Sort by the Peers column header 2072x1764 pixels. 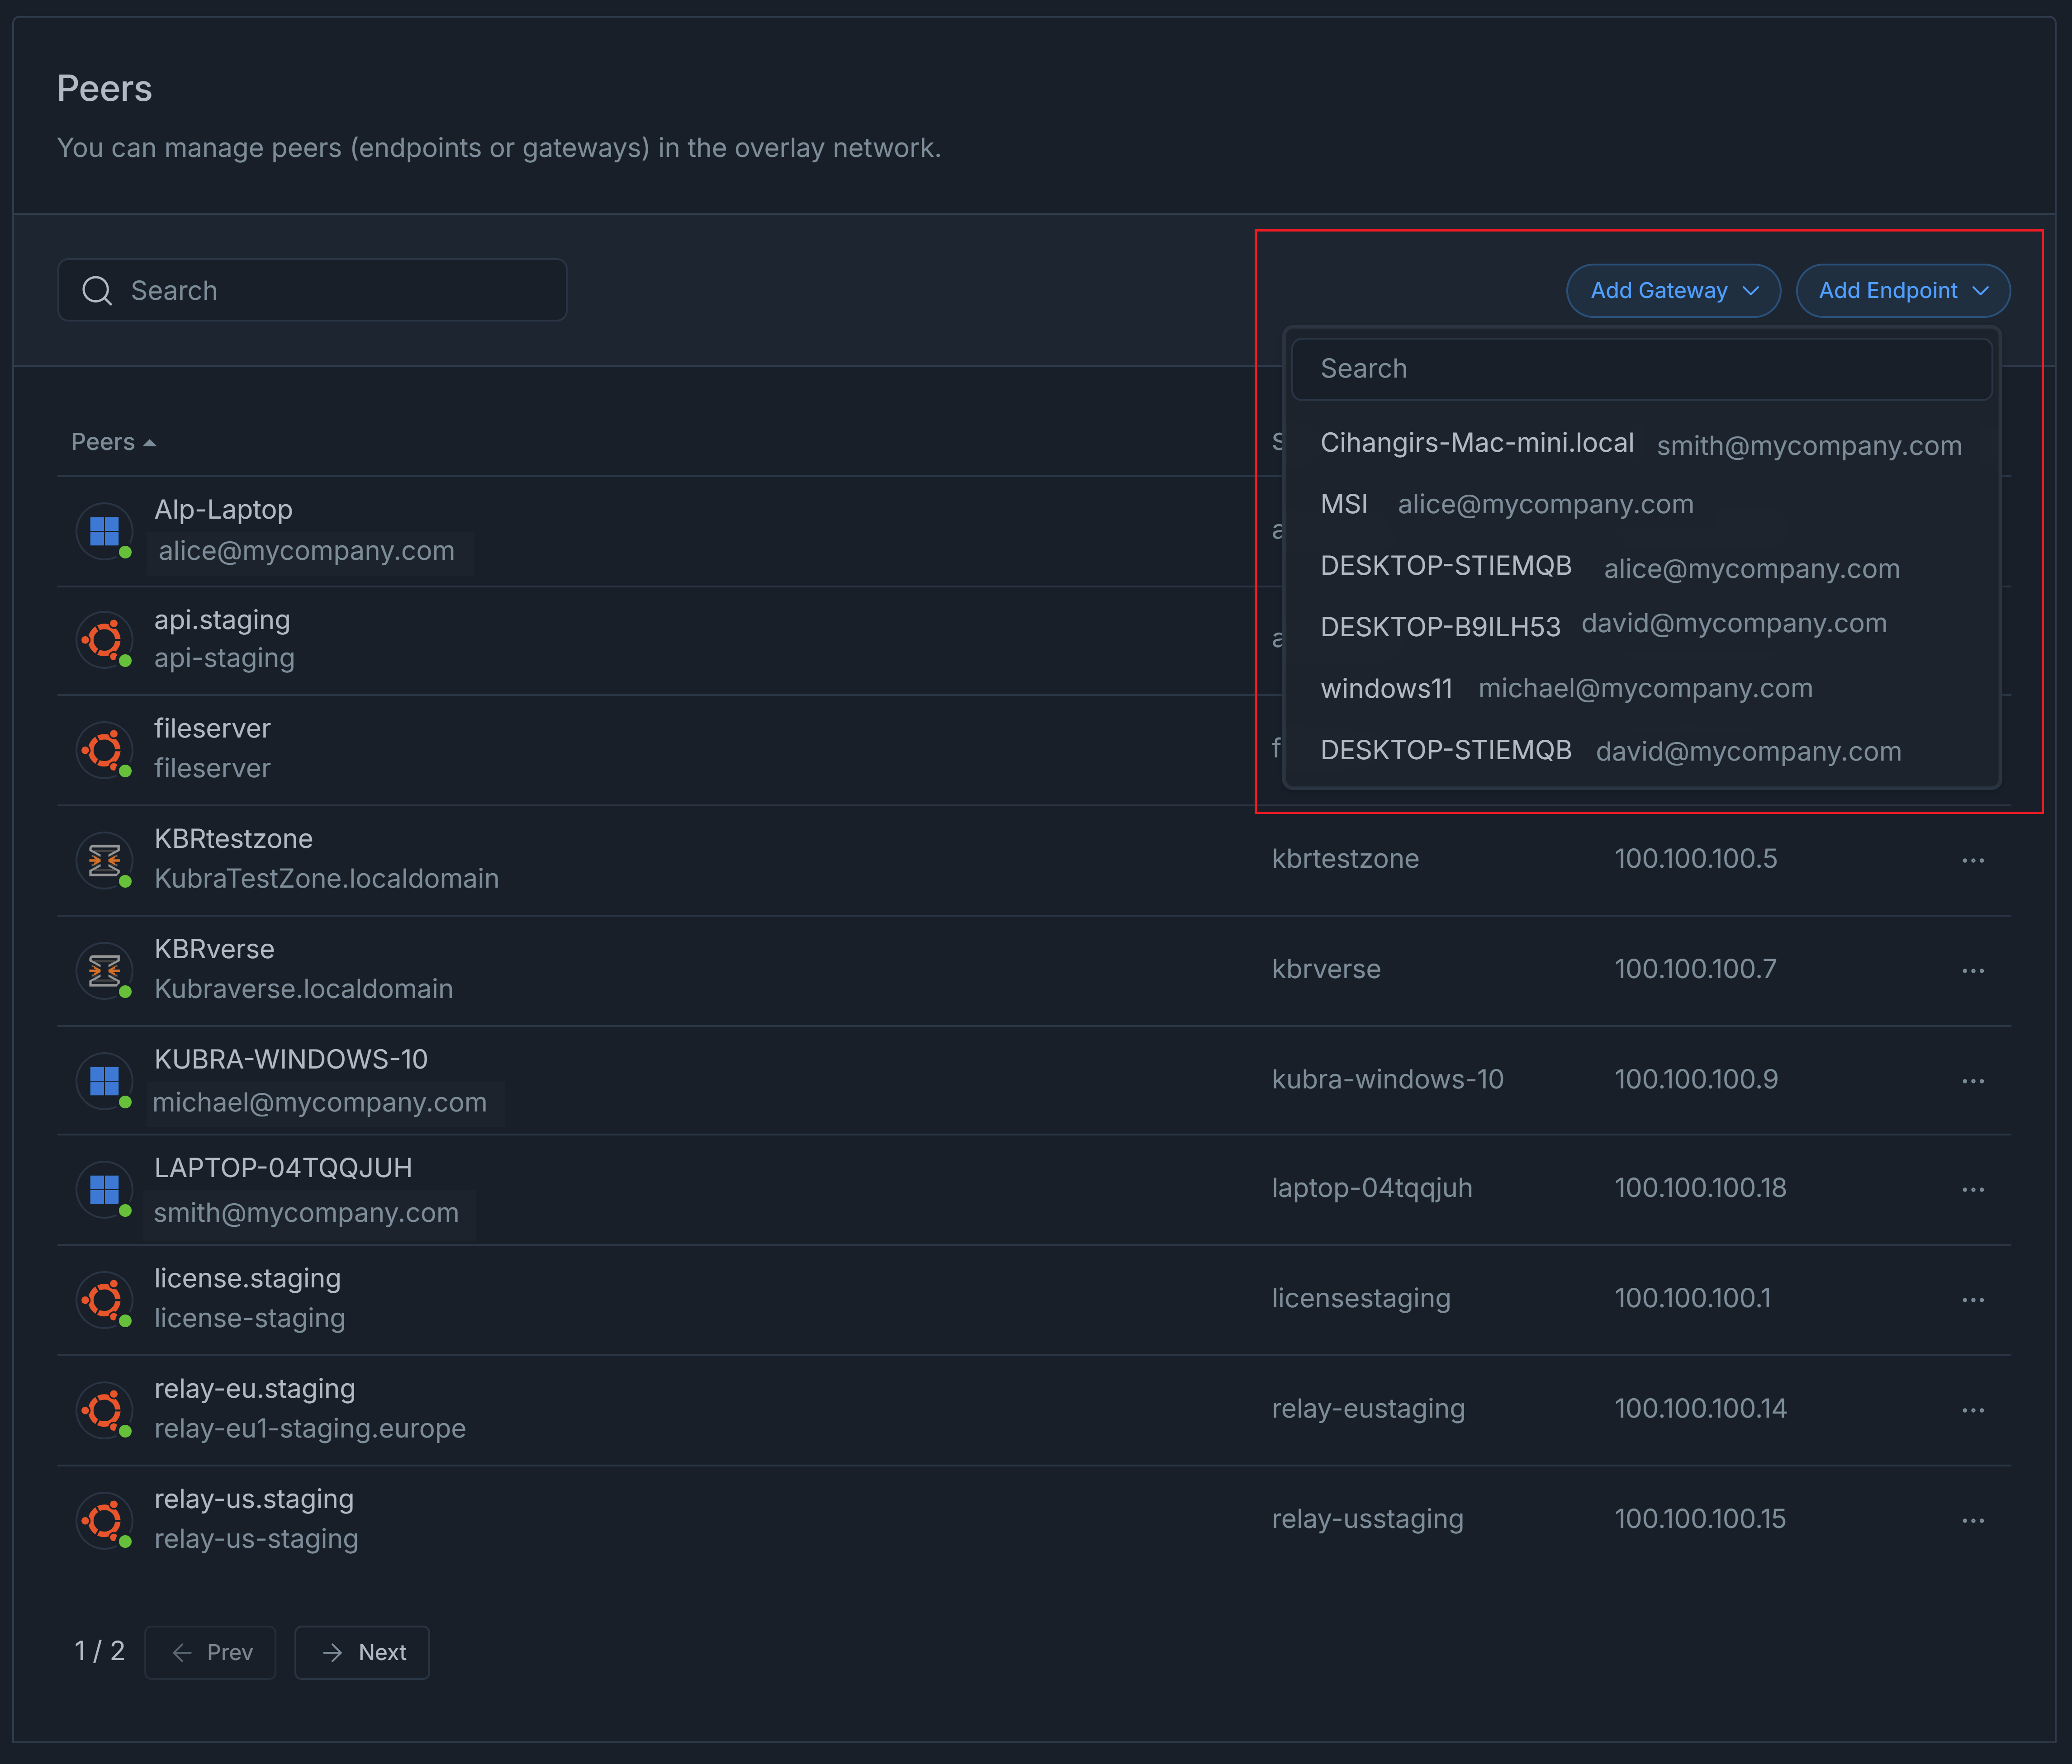click(x=113, y=442)
